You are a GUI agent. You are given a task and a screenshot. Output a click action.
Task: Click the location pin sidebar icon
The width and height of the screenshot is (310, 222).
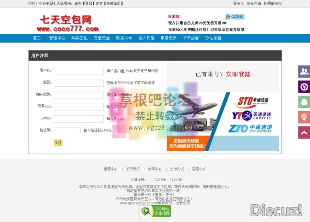(304, 117)
